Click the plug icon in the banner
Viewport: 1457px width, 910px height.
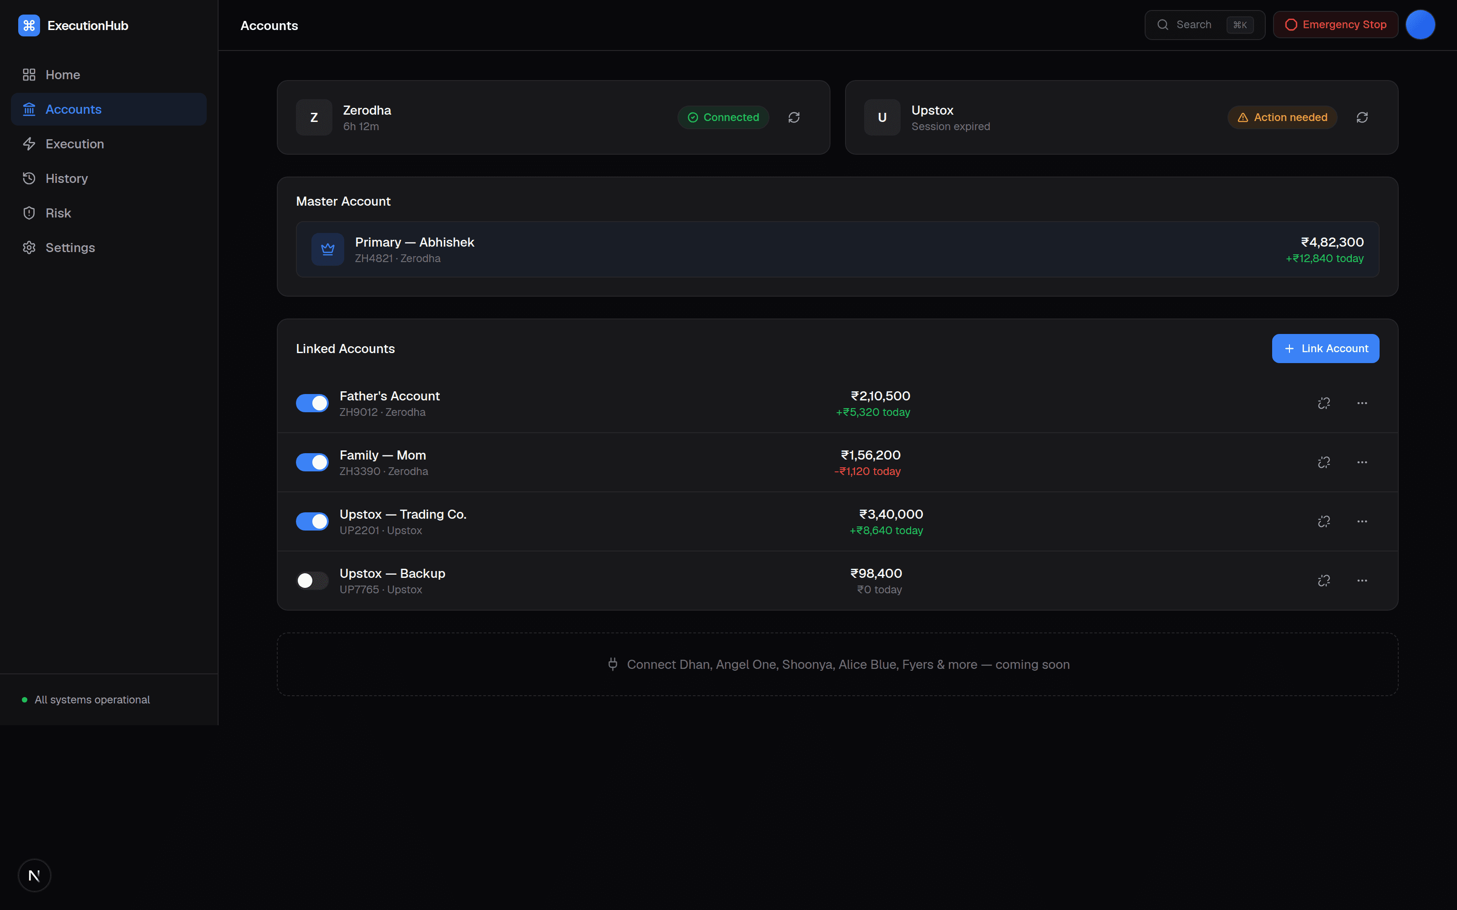tap(612, 664)
